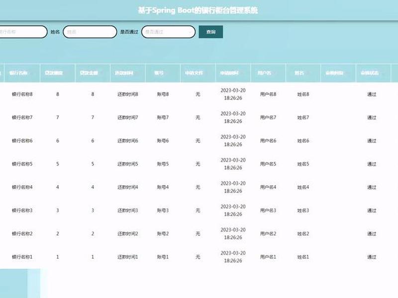
Task: Click 申请文件 无 in the 银行名称3 row
Action: click(x=198, y=210)
